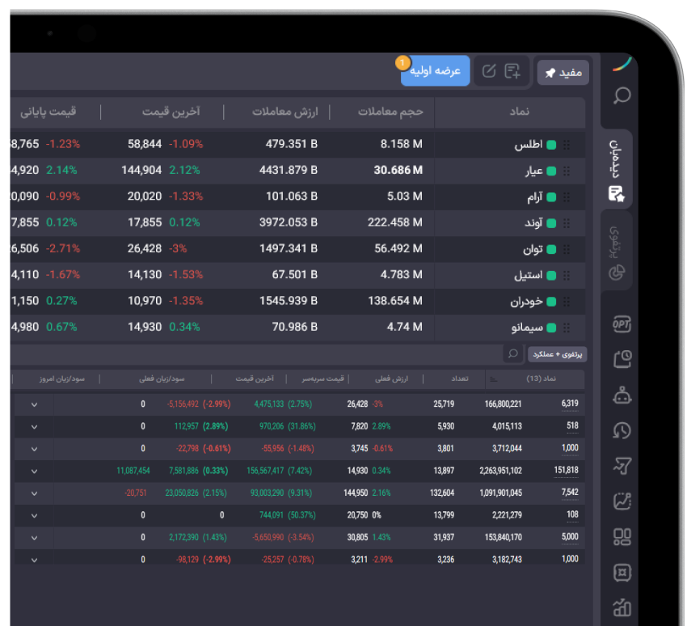Click the 222.458 M volume cell
Screen dimensions: 691x626
click(395, 222)
